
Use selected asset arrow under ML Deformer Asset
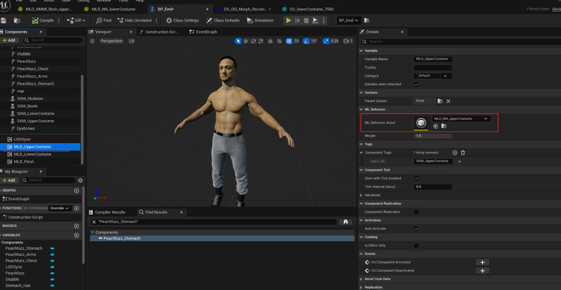436,126
